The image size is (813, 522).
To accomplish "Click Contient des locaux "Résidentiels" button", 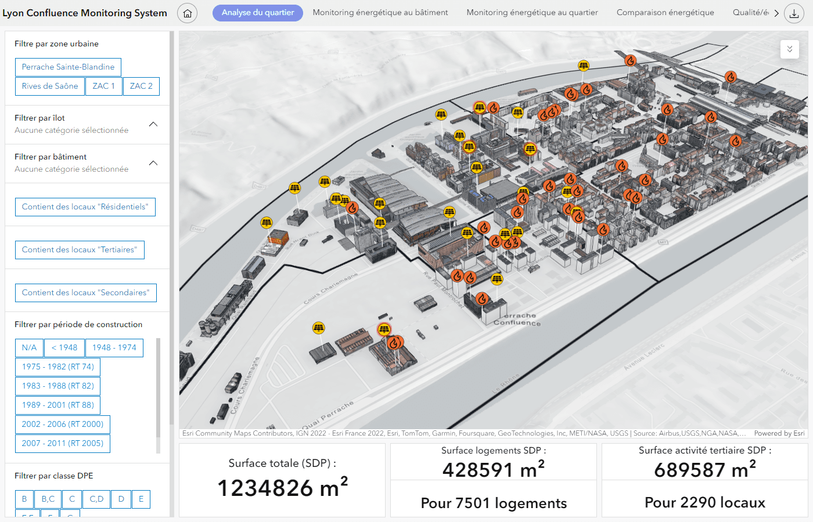I will pos(85,206).
